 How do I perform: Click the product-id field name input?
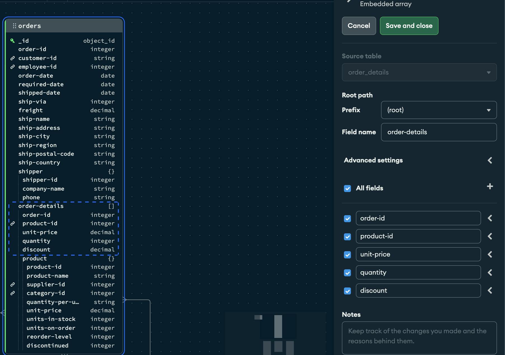click(418, 236)
